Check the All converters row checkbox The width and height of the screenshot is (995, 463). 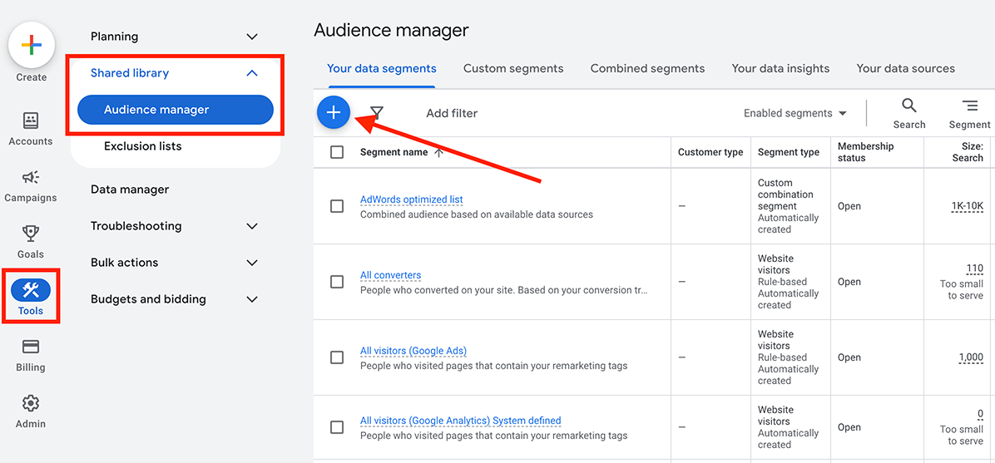337,282
